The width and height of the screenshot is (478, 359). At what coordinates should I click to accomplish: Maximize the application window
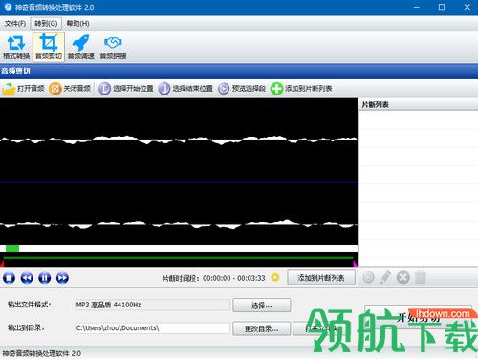click(442, 7)
